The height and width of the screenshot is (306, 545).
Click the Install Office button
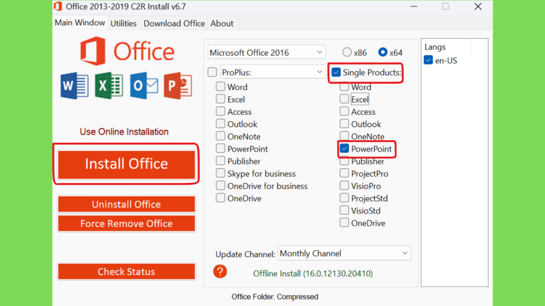[127, 164]
